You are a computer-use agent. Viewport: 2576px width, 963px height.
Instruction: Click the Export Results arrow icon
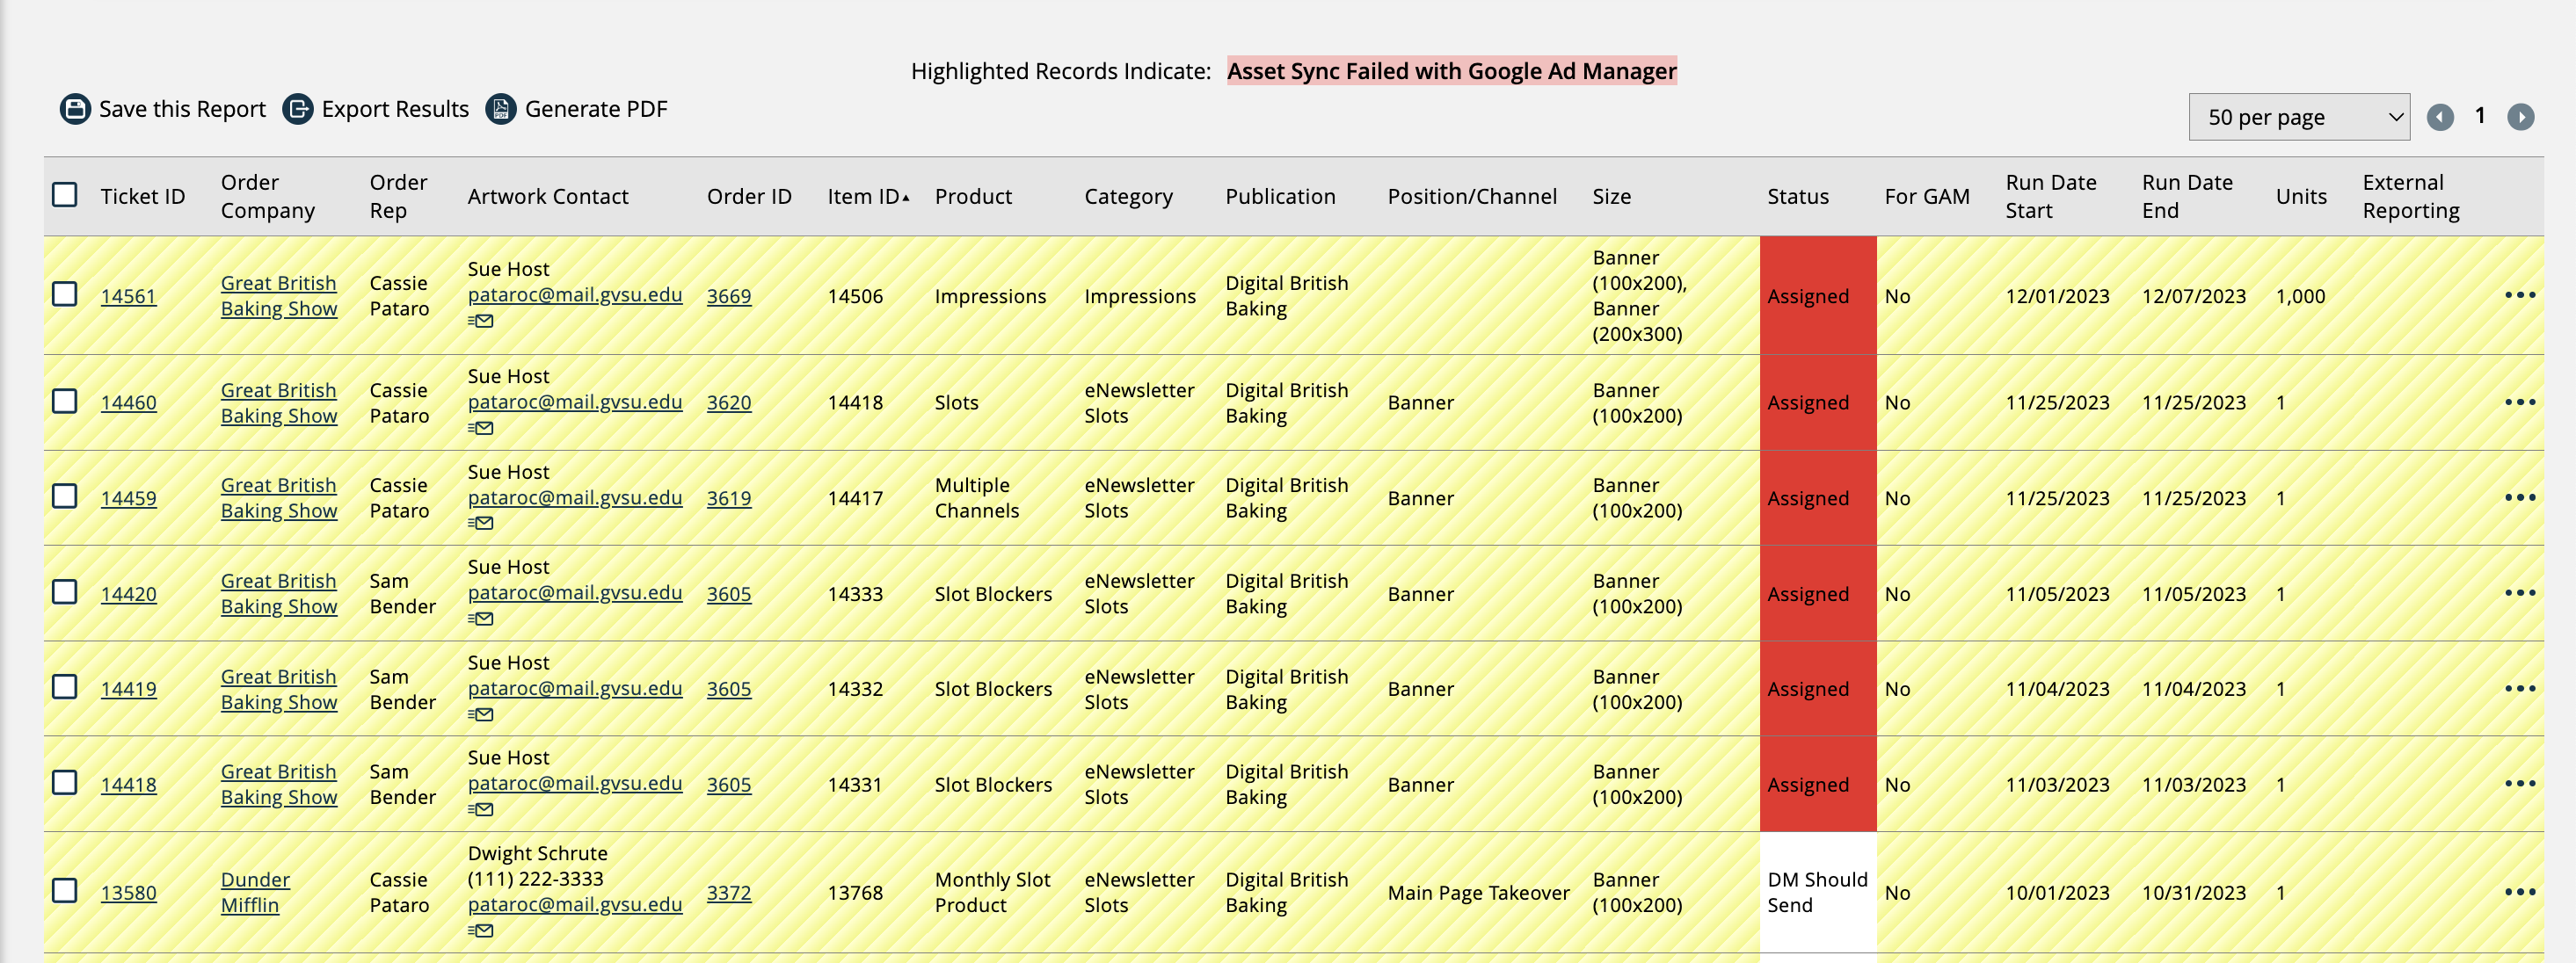298,109
